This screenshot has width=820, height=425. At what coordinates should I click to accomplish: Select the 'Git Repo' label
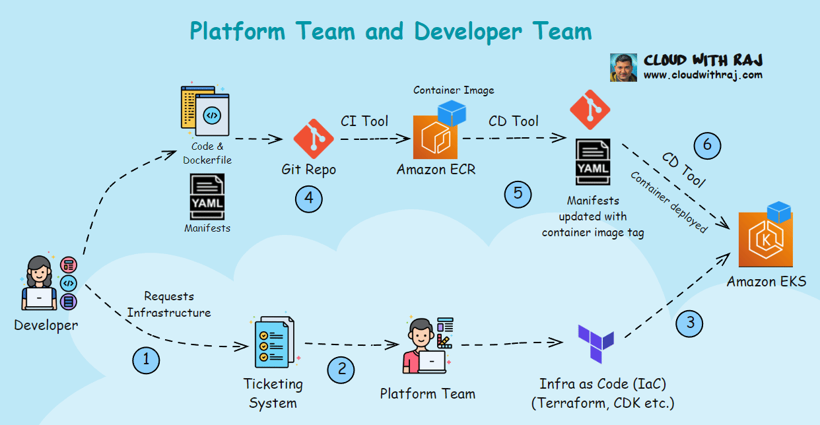[308, 170]
